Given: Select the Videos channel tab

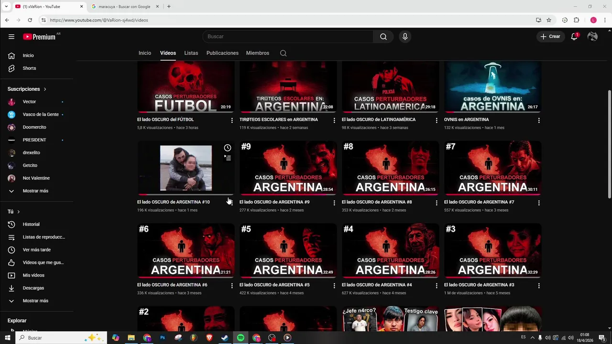Looking at the screenshot, I should coord(168,53).
